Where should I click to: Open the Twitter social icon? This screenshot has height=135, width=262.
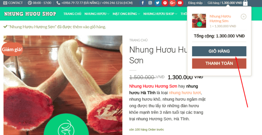tap(158, 3)
